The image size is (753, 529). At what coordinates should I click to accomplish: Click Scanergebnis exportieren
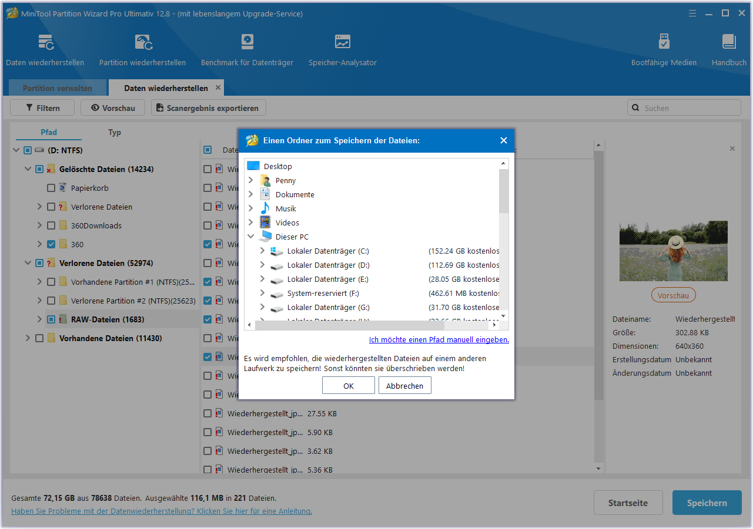[208, 108]
